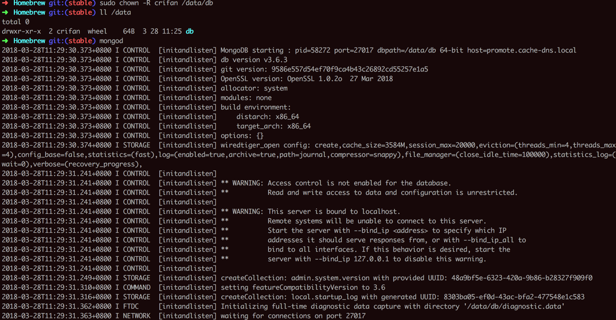Click the 'build environment:' line

point(256,107)
